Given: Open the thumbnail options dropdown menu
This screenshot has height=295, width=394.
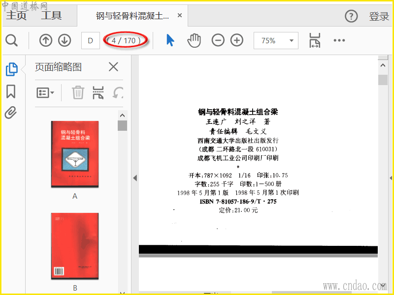Looking at the screenshot, I should 45,93.
